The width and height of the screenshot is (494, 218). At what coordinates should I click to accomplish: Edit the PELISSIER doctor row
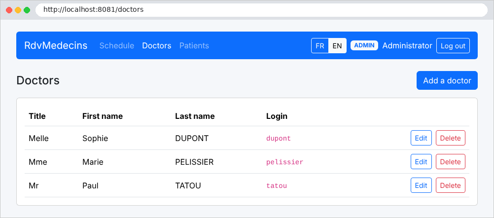pos(421,162)
